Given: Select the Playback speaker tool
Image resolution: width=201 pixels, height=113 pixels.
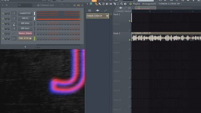Looking at the screenshot, I should coord(125,4).
